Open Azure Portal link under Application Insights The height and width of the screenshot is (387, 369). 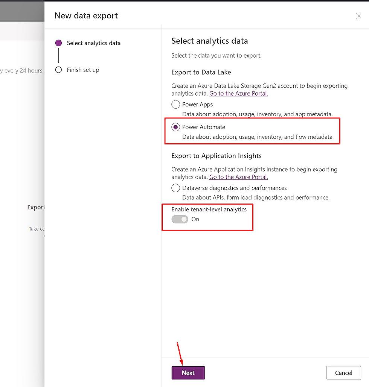click(238, 177)
